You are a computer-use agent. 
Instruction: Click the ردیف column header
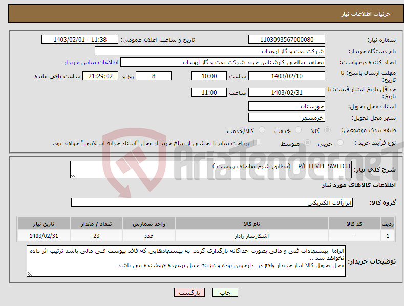[x=388, y=224]
